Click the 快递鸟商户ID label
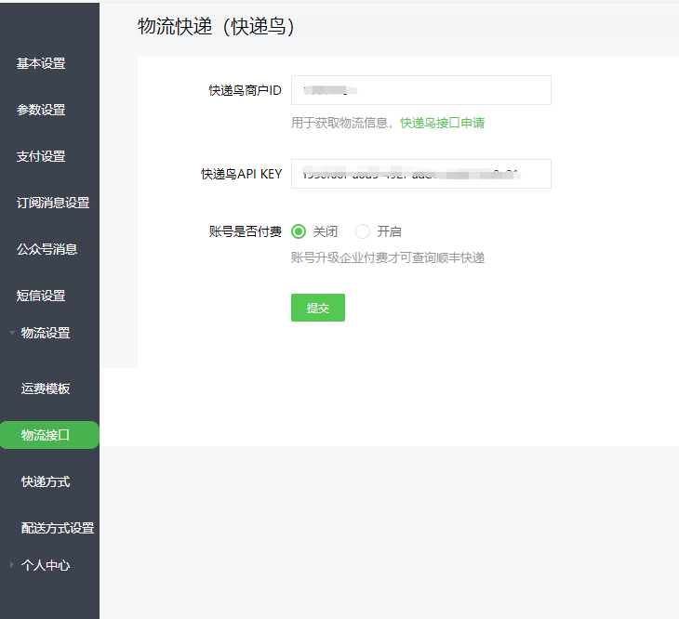 246,90
